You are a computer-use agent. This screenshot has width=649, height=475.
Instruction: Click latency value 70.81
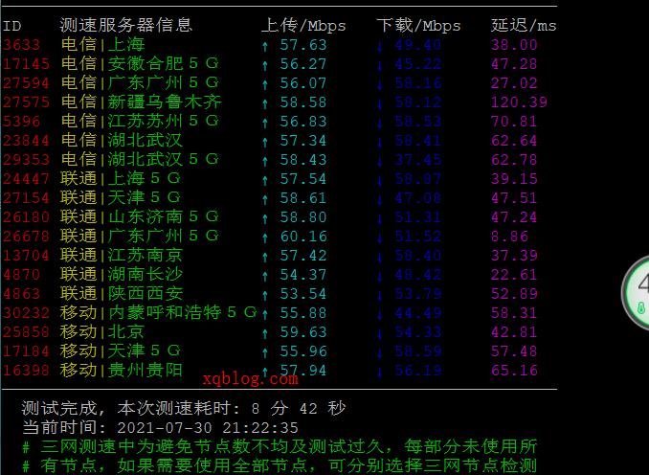[x=514, y=122]
